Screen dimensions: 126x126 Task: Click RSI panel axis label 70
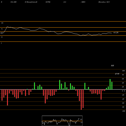coord(2,29)
